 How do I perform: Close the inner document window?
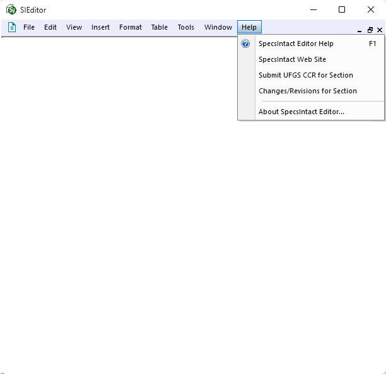pyautogui.click(x=380, y=30)
